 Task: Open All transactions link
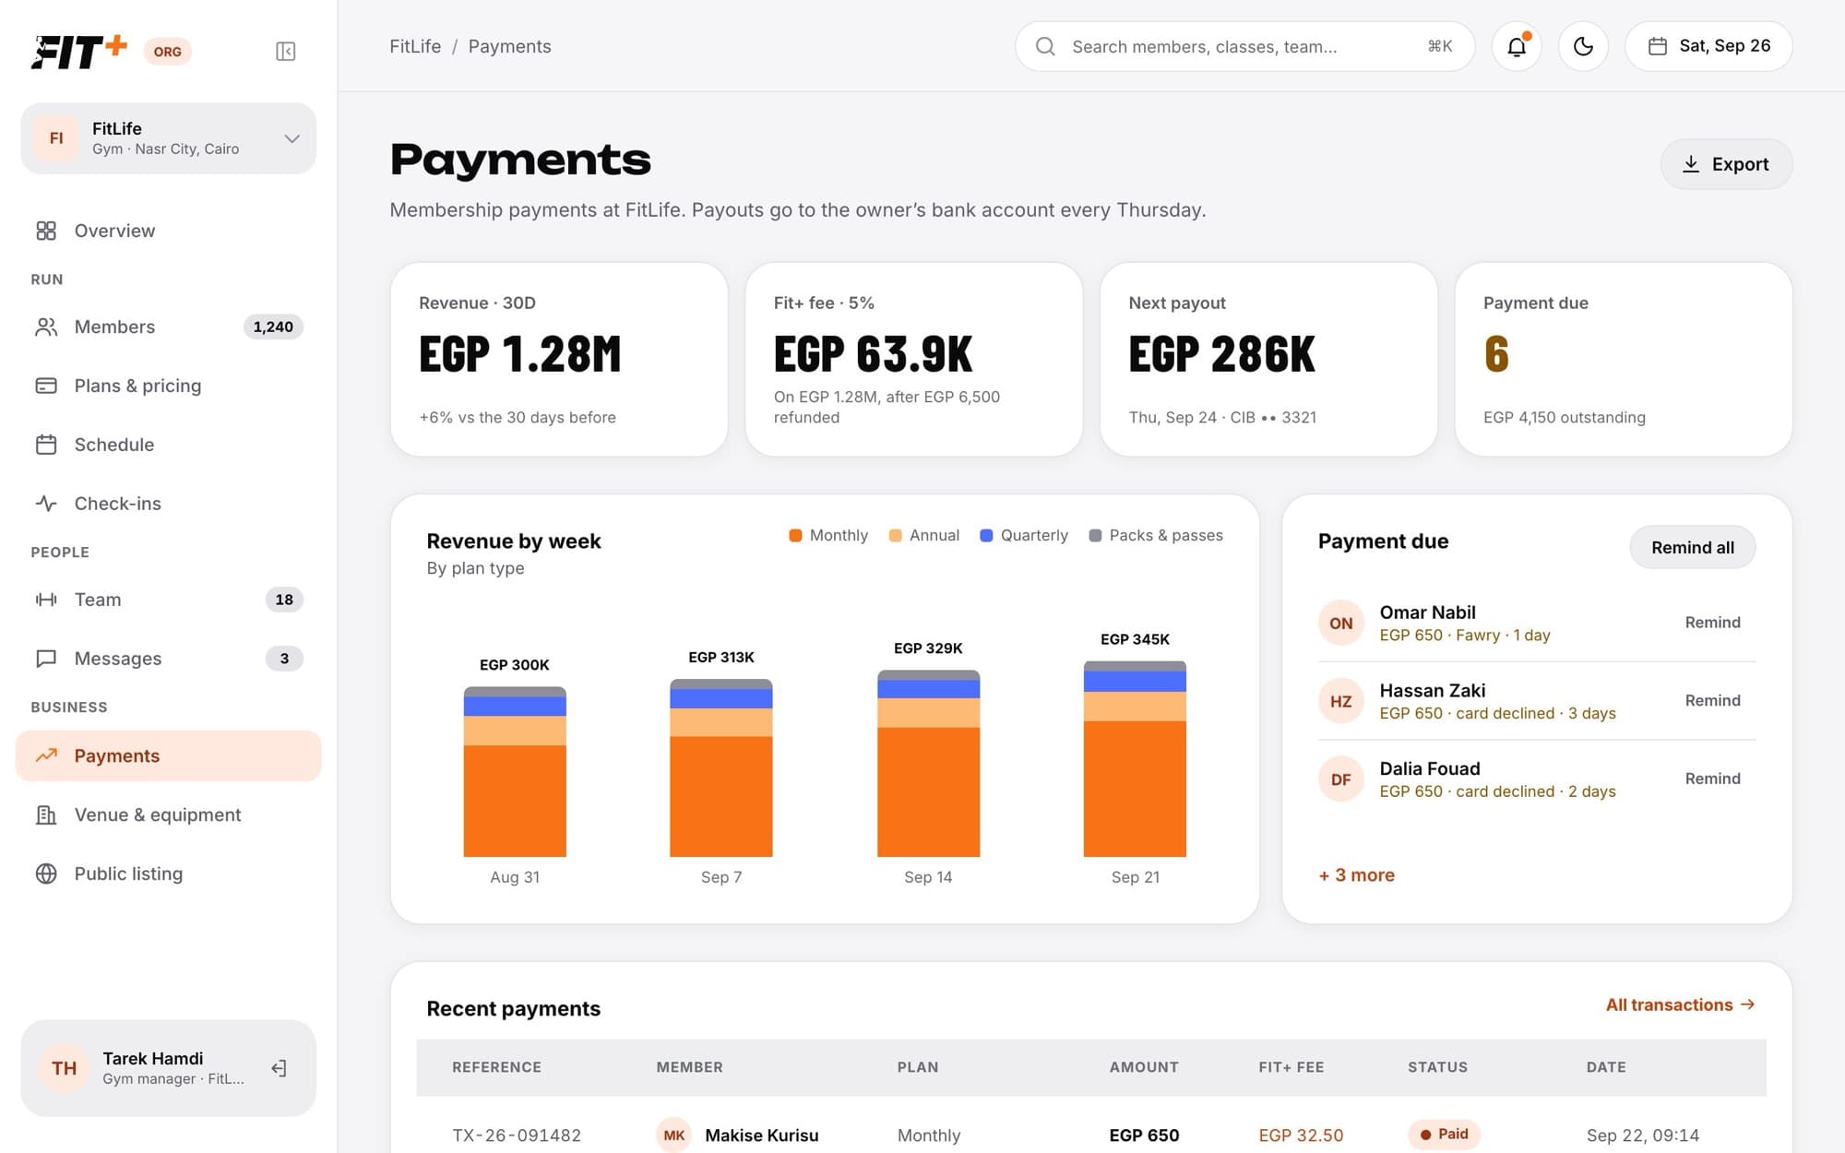1680,1005
